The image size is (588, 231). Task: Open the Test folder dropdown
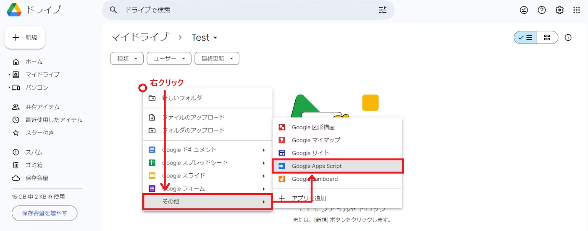coord(205,38)
